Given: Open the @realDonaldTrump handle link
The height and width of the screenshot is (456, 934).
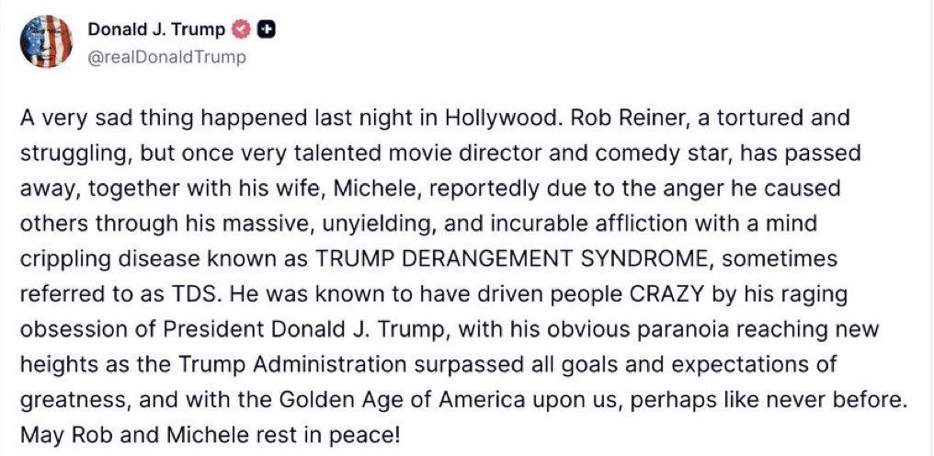Looking at the screenshot, I should pyautogui.click(x=166, y=56).
